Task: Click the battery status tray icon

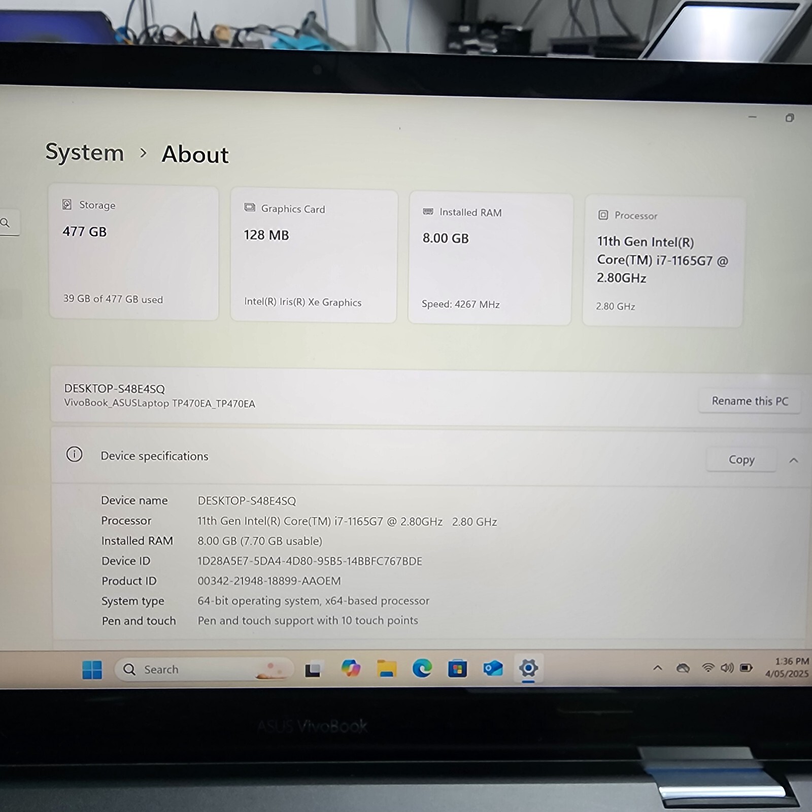Action: 746,668
